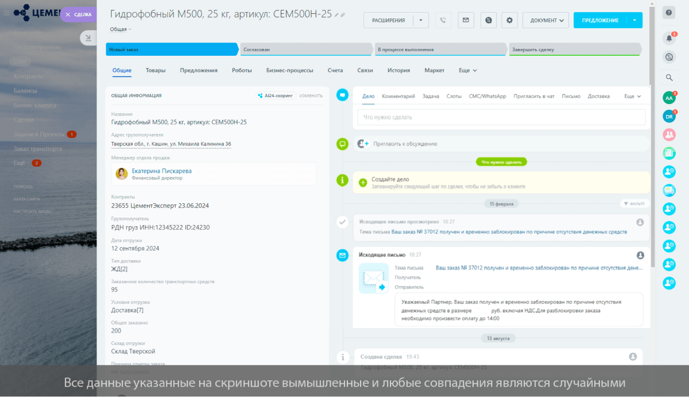The height and width of the screenshot is (397, 689).
Task: Open the Маркет tab
Action: (435, 70)
